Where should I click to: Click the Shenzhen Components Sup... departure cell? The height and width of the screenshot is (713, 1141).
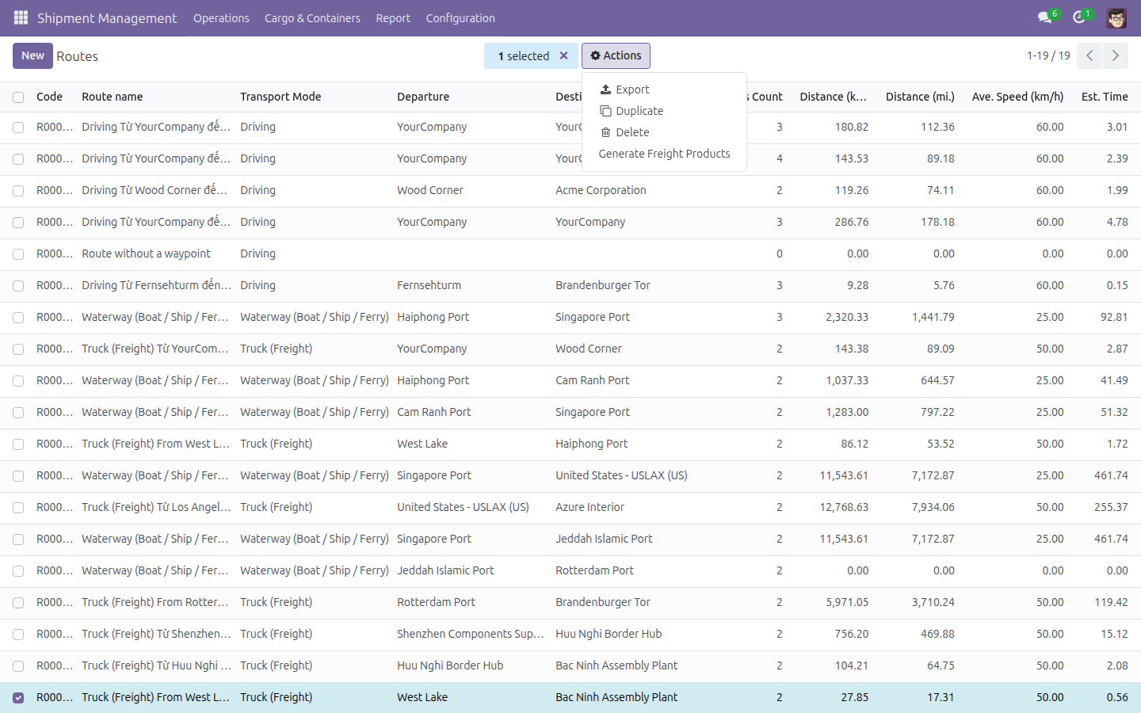pyautogui.click(x=471, y=634)
